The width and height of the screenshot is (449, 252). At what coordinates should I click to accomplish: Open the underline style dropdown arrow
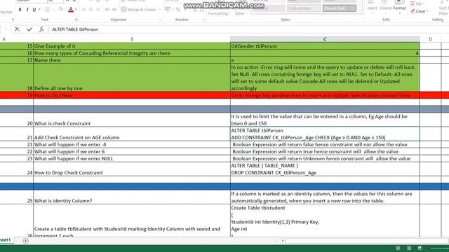[x=39, y=10]
